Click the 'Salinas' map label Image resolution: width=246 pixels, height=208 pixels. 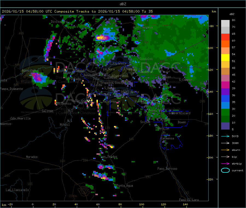47,111
